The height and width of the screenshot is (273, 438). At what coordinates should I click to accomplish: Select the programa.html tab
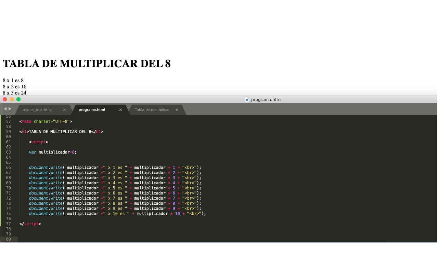pos(92,110)
